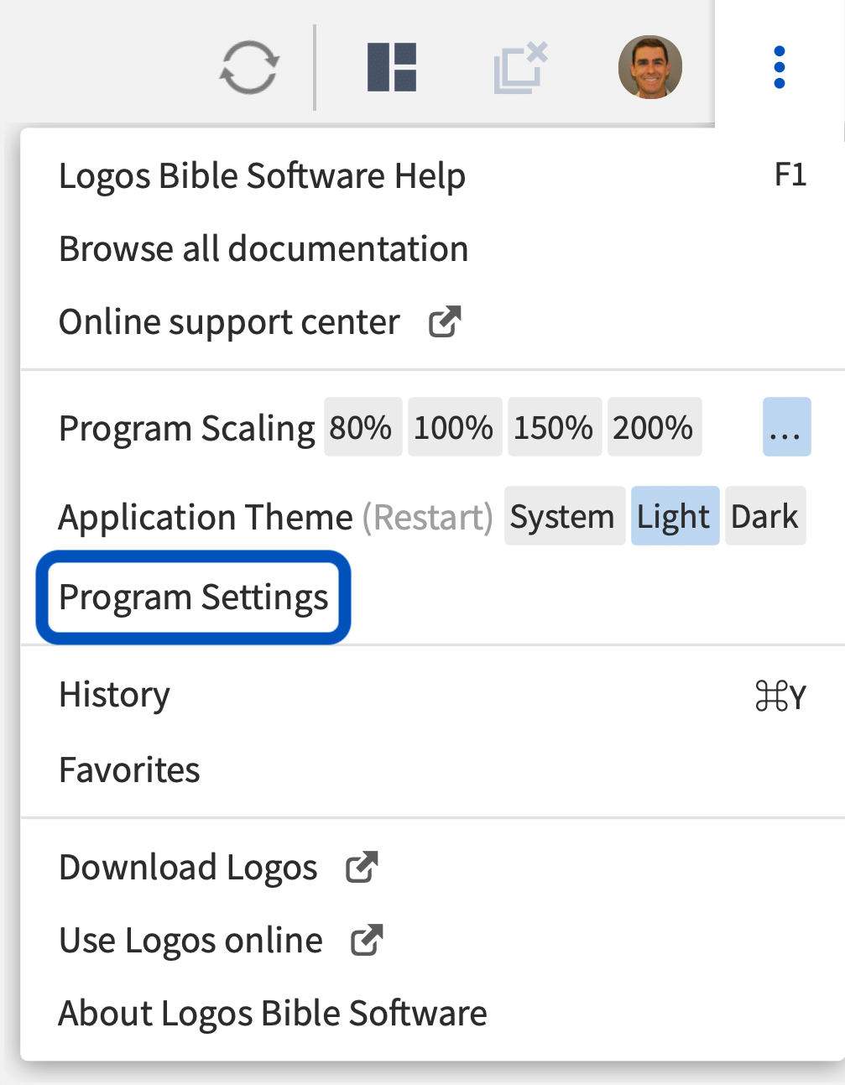Open Logos Bible Software Help

pos(262,176)
